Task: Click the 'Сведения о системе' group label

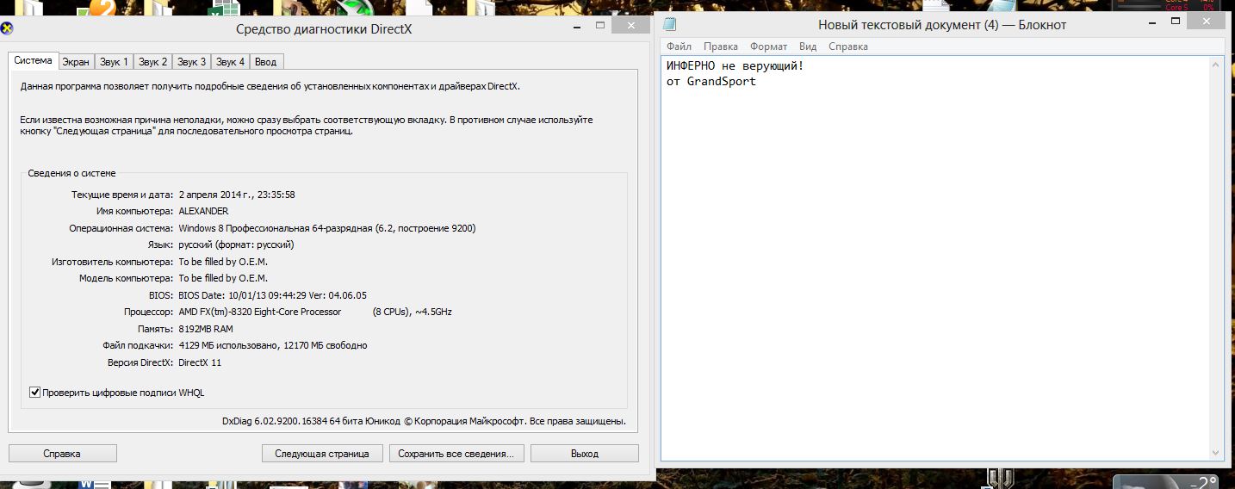Action: 71,173
